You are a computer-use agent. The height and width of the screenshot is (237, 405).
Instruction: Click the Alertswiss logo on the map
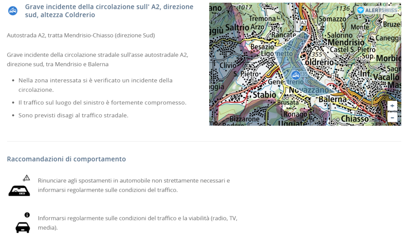(x=378, y=10)
